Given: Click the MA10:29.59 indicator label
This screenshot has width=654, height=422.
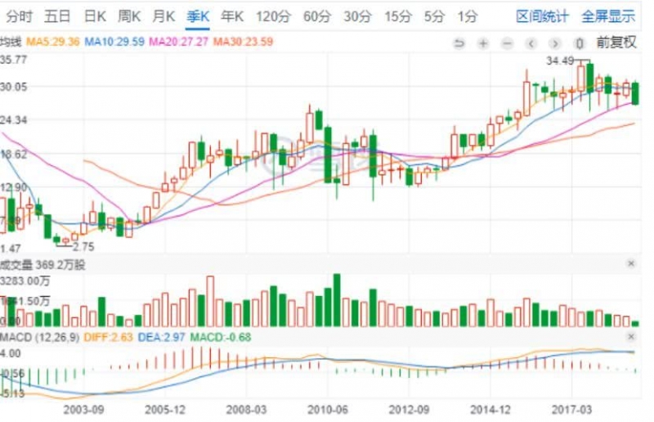Looking at the screenshot, I should pyautogui.click(x=114, y=42).
